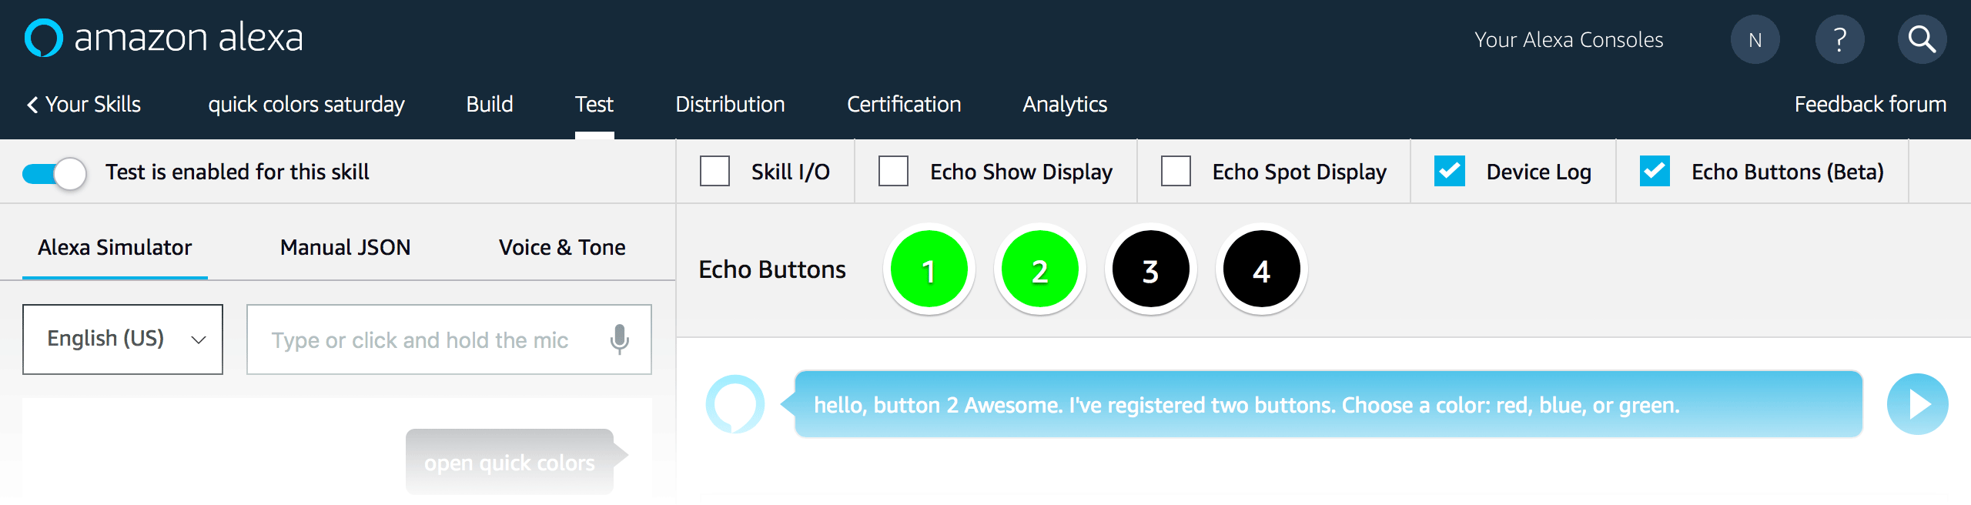
Task: Open the help question mark icon
Action: pos(1839,40)
